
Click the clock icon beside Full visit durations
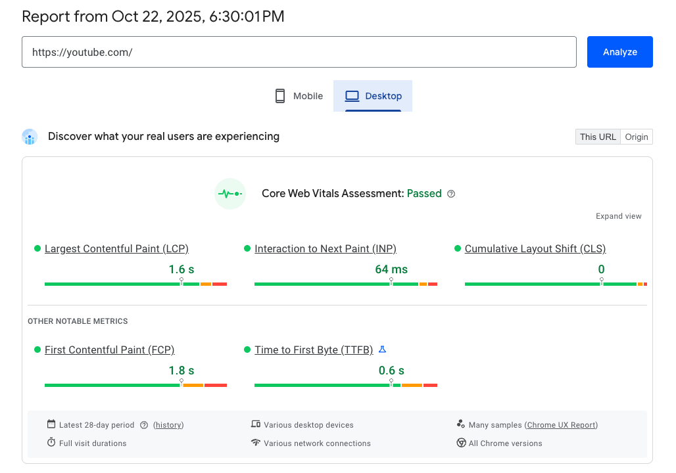(x=51, y=443)
